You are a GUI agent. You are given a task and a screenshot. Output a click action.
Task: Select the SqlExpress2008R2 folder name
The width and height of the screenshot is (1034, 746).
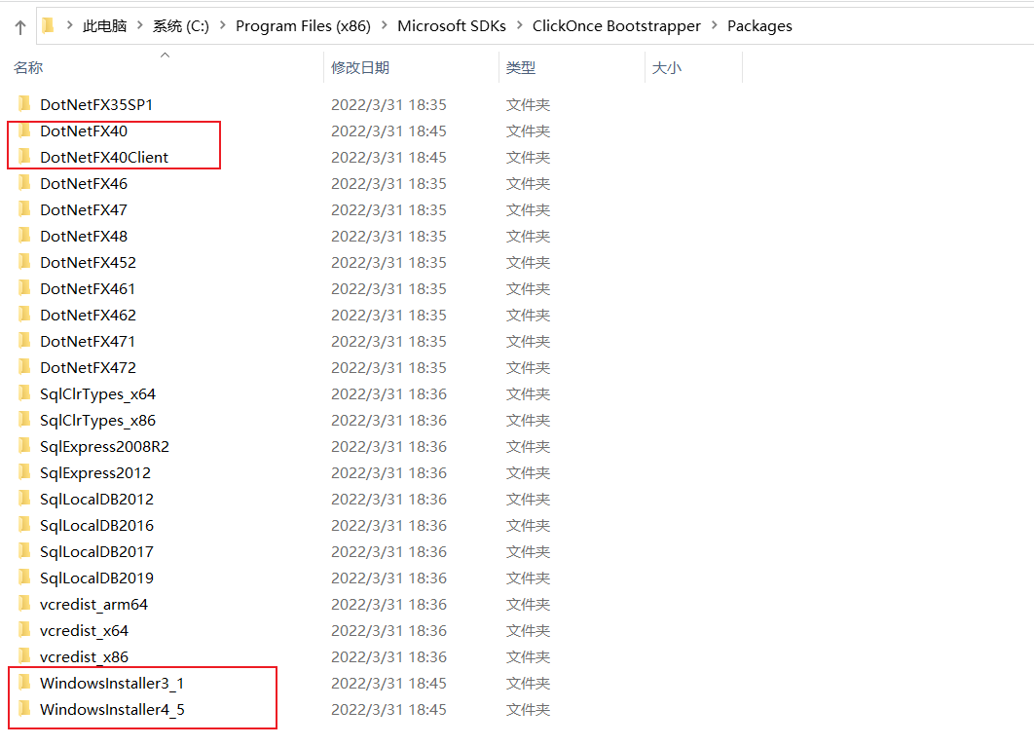(104, 447)
